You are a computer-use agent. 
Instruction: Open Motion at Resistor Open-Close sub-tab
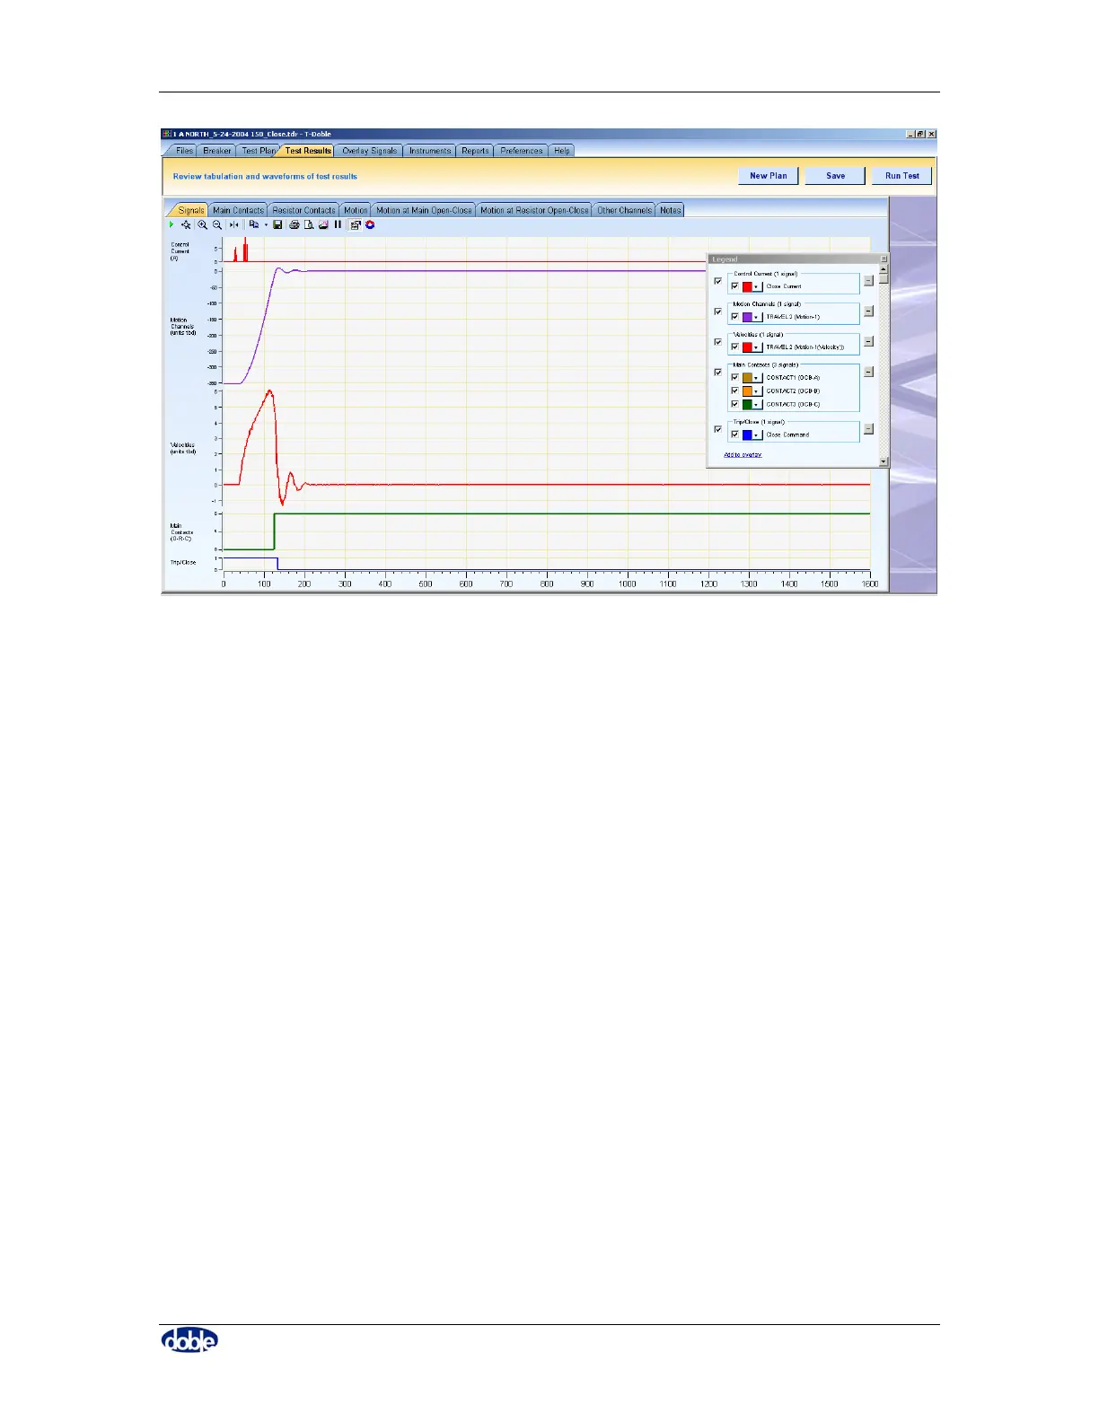534,210
